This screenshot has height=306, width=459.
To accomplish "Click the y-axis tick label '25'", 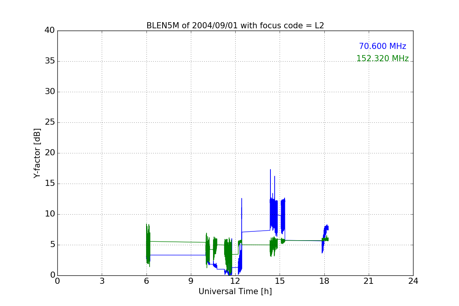I will (49, 122).
